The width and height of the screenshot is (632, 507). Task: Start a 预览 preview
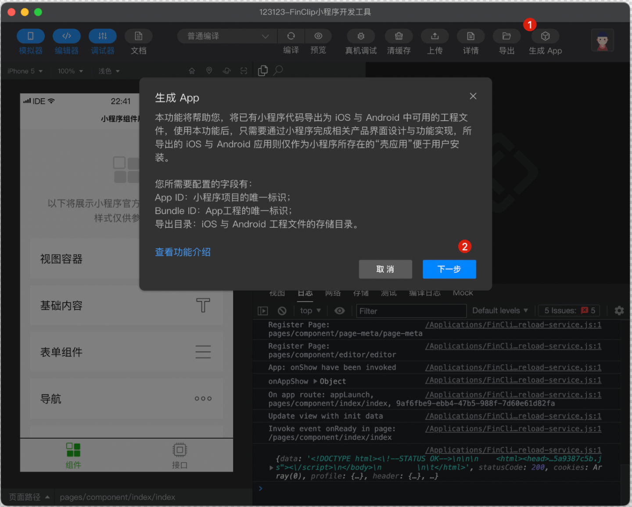click(318, 42)
